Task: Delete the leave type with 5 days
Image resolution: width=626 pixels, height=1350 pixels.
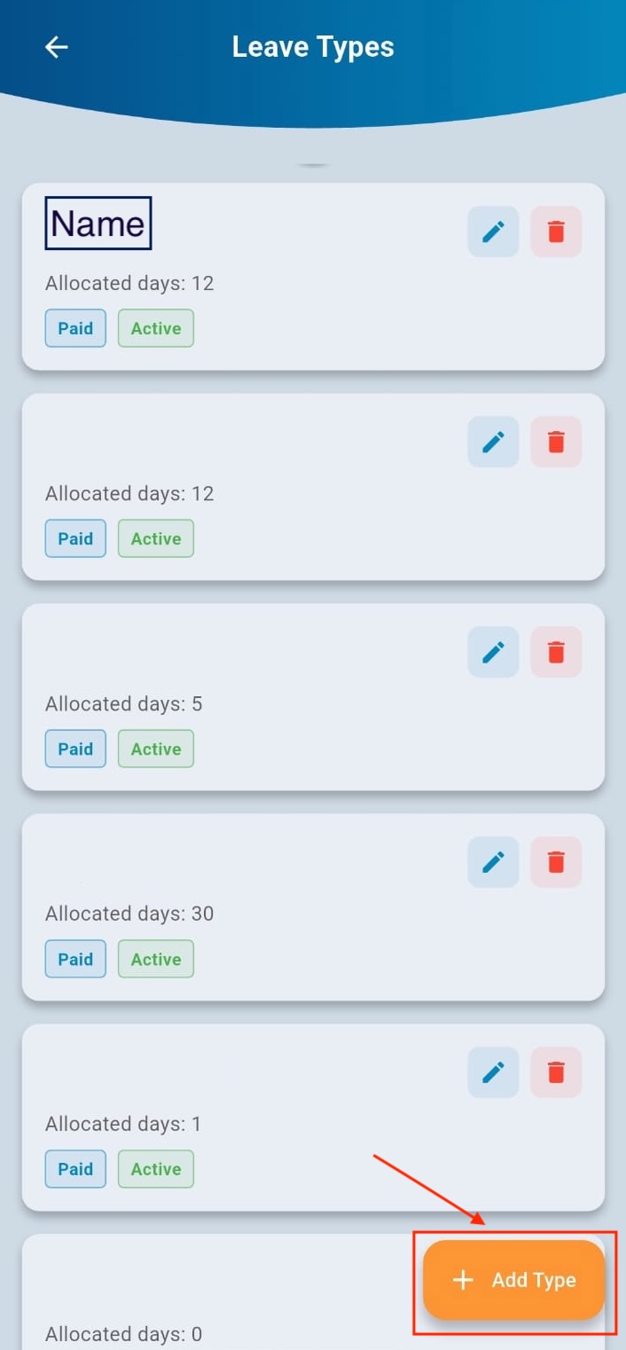Action: pos(556,652)
